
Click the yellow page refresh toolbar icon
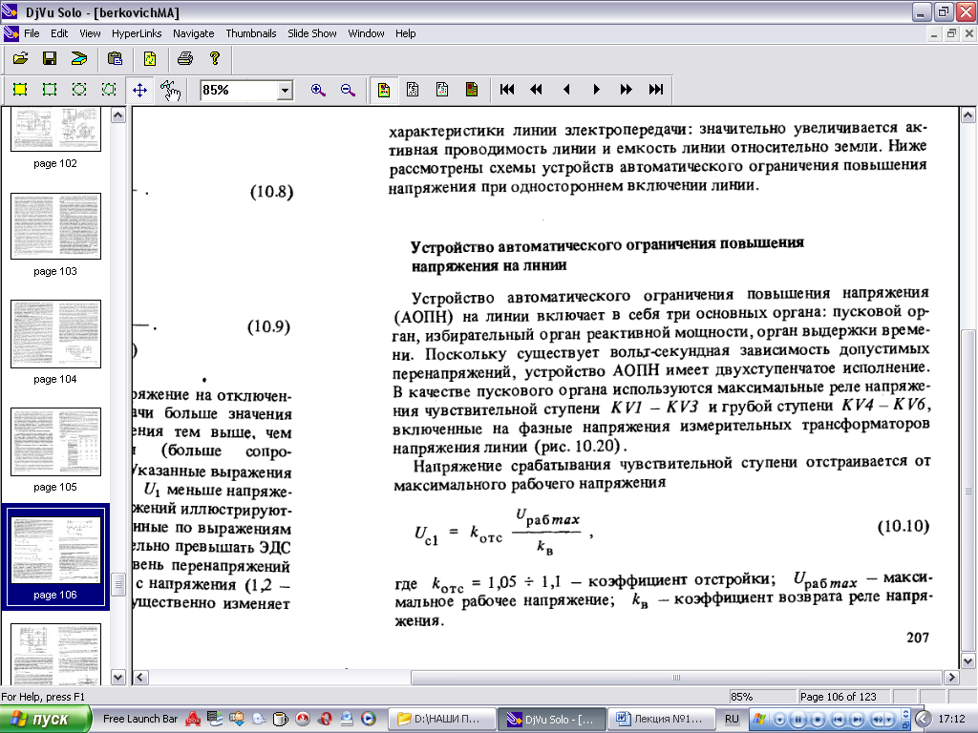click(x=150, y=58)
